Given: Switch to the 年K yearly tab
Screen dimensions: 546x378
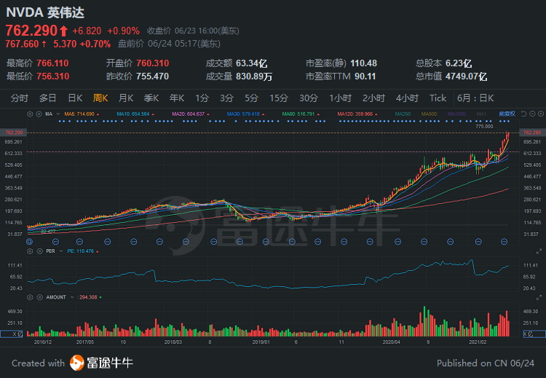Looking at the screenshot, I should (177, 98).
